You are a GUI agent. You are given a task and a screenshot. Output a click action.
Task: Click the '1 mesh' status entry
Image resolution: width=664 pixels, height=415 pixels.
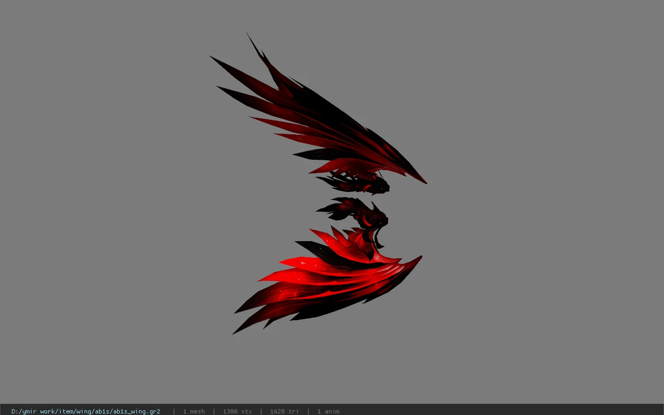tap(193, 411)
